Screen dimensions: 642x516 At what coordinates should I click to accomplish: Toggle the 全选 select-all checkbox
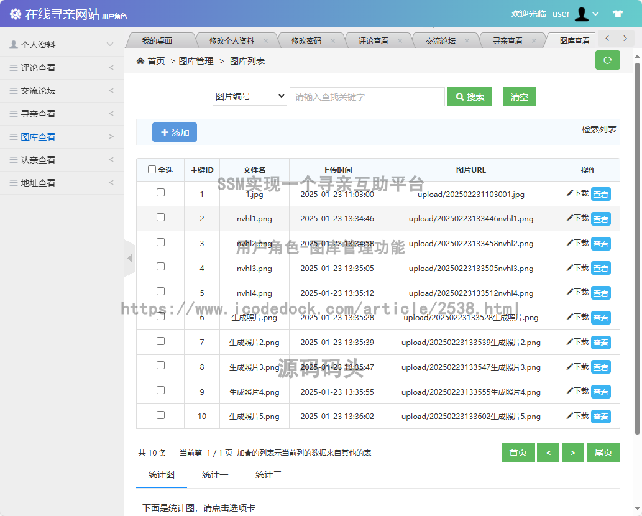point(152,170)
